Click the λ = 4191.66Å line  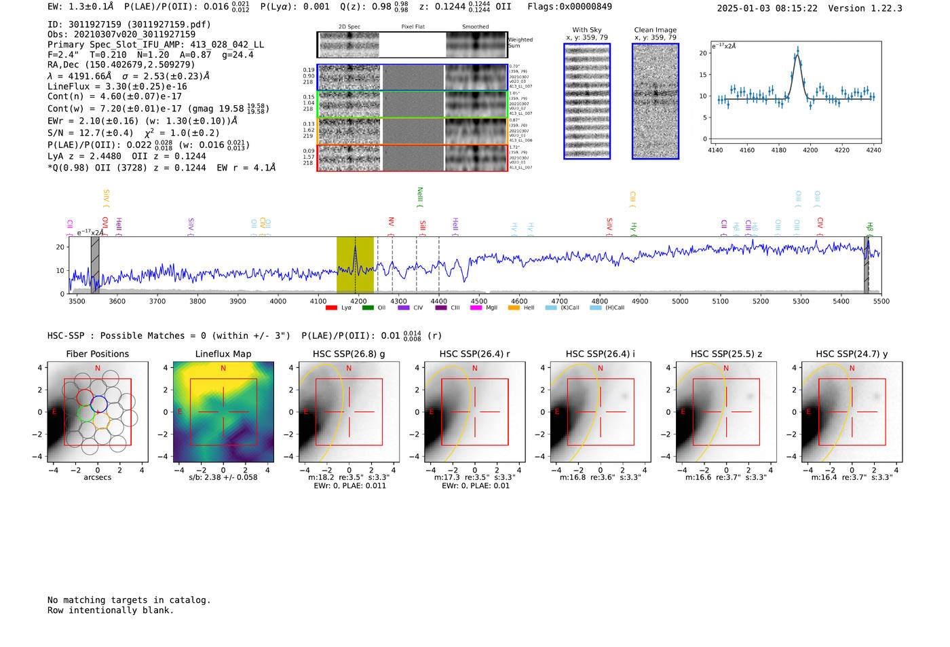click(129, 76)
